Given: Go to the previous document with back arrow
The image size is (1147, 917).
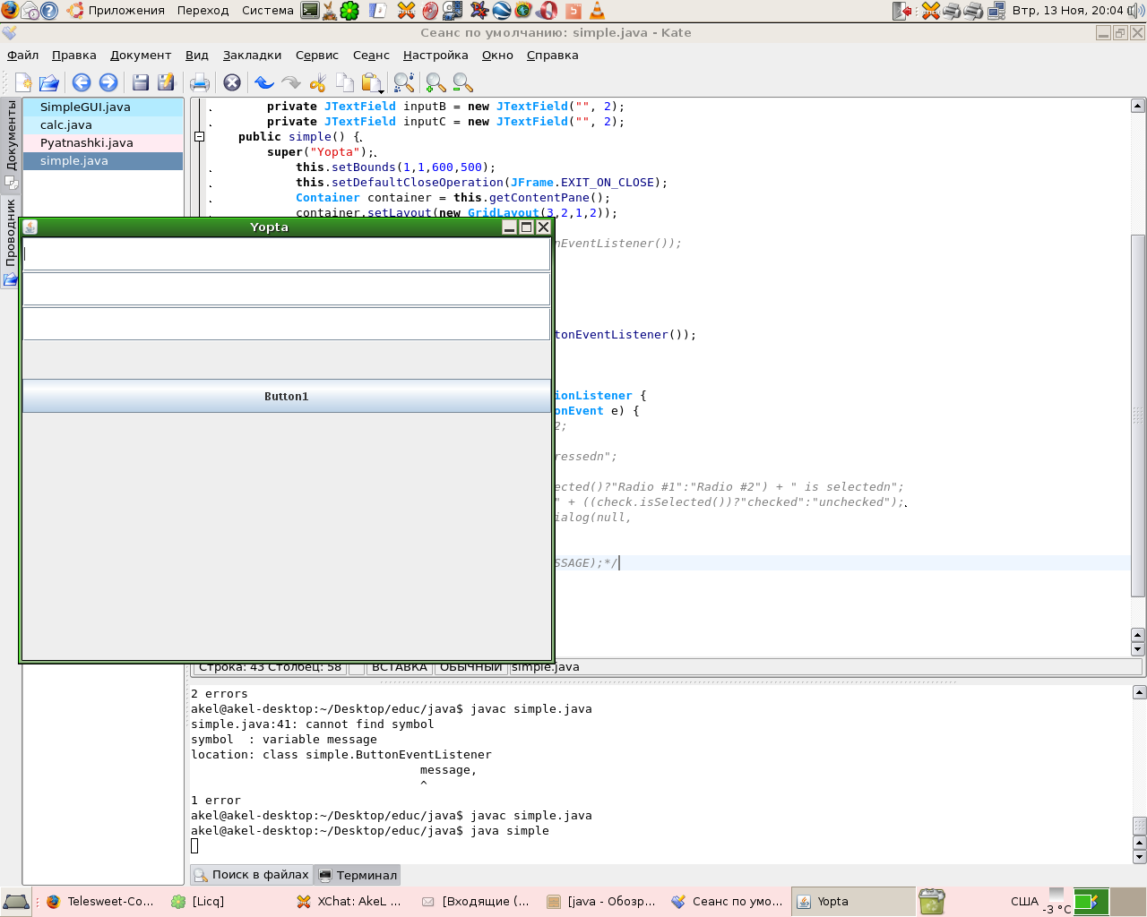Looking at the screenshot, I should 82,83.
